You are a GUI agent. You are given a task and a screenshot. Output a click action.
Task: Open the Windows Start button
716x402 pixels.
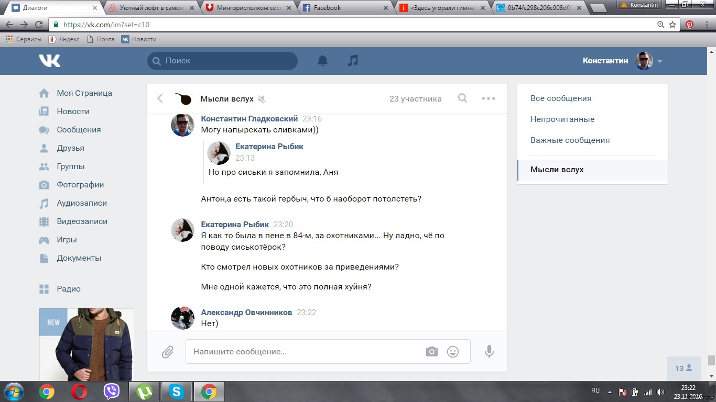tap(14, 392)
